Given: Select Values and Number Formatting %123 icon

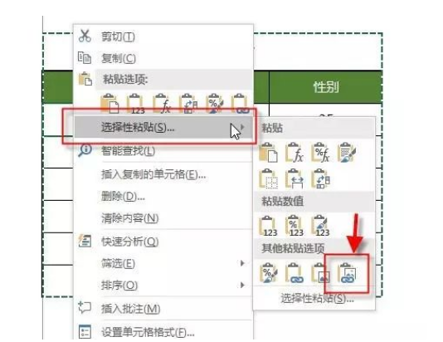Looking at the screenshot, I should coord(295,226).
